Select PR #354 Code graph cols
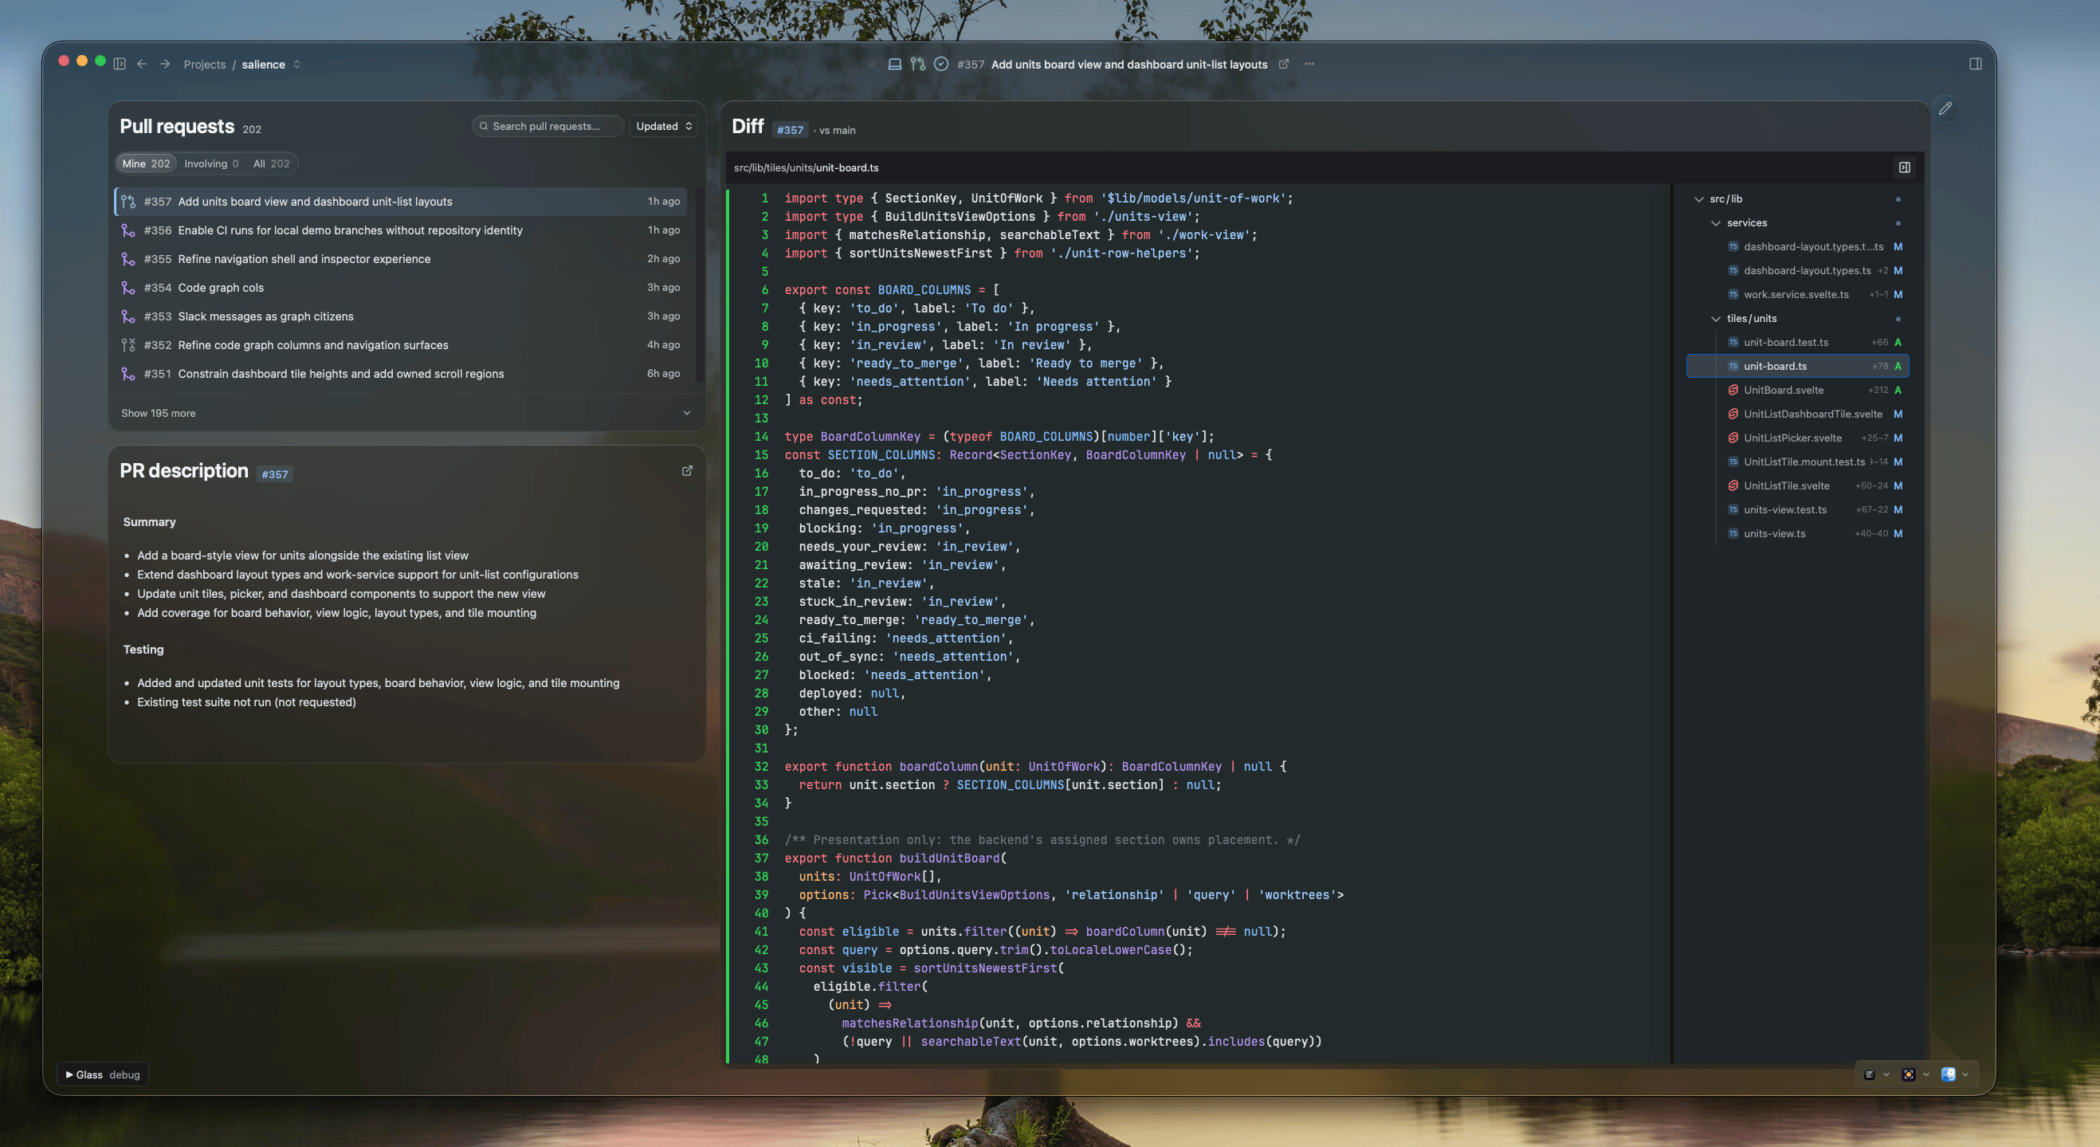Viewport: 2100px width, 1147px height. (x=400, y=287)
